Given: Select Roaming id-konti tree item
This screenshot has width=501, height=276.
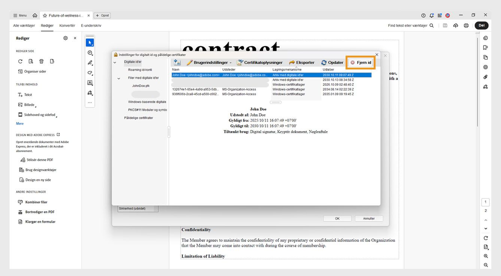Looking at the screenshot, I should 140,70.
